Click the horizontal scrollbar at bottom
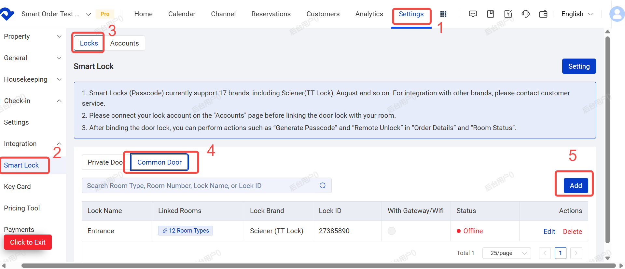Viewport: 625px width, 269px height. (x=318, y=265)
